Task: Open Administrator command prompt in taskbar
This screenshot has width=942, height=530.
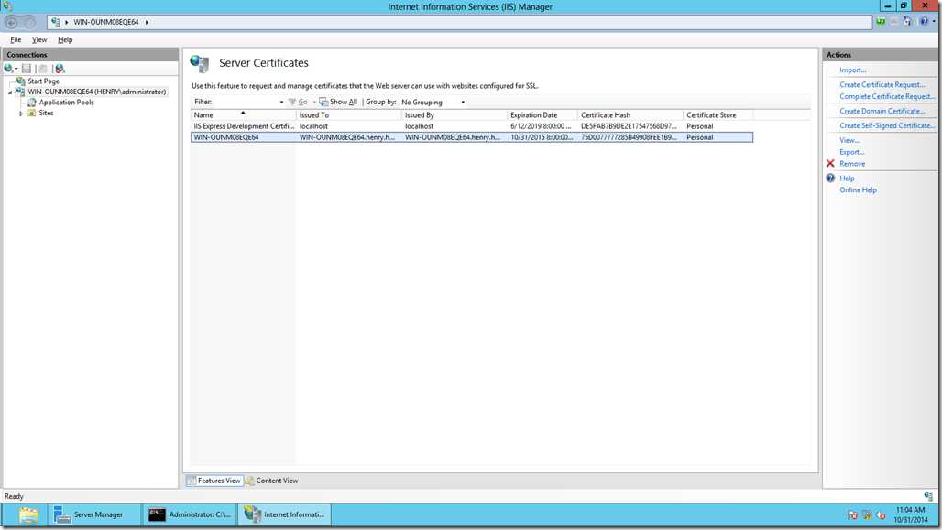Action: (190, 514)
